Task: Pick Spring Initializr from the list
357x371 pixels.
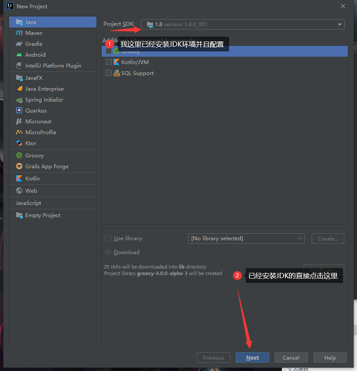Action: (x=53, y=100)
